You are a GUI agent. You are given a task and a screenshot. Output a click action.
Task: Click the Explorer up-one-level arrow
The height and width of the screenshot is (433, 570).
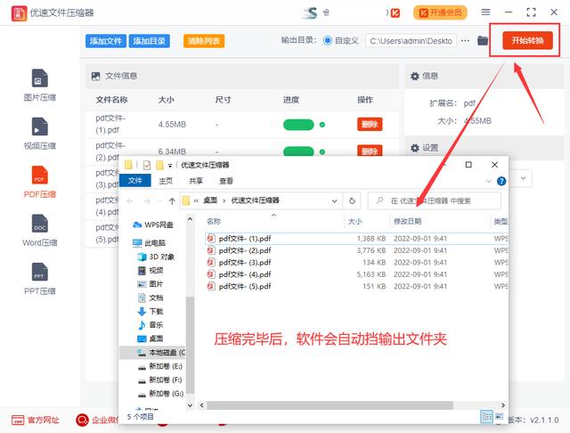[172, 200]
